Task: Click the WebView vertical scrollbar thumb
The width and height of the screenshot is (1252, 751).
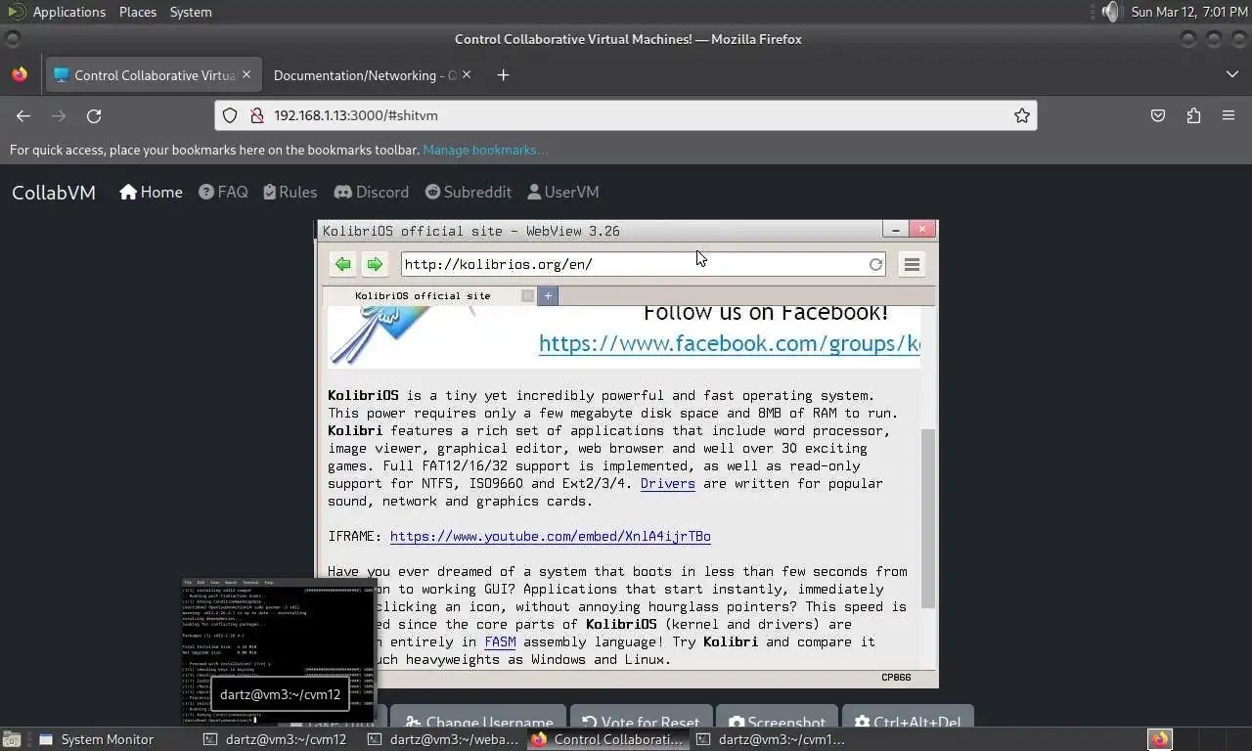Action: tap(928, 518)
